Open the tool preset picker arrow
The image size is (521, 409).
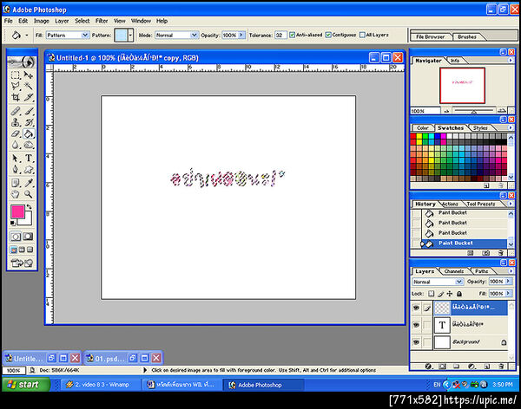click(27, 36)
